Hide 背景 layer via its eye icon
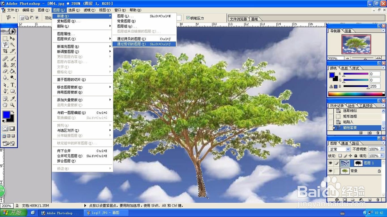387x217 pixels. pyautogui.click(x=330, y=171)
